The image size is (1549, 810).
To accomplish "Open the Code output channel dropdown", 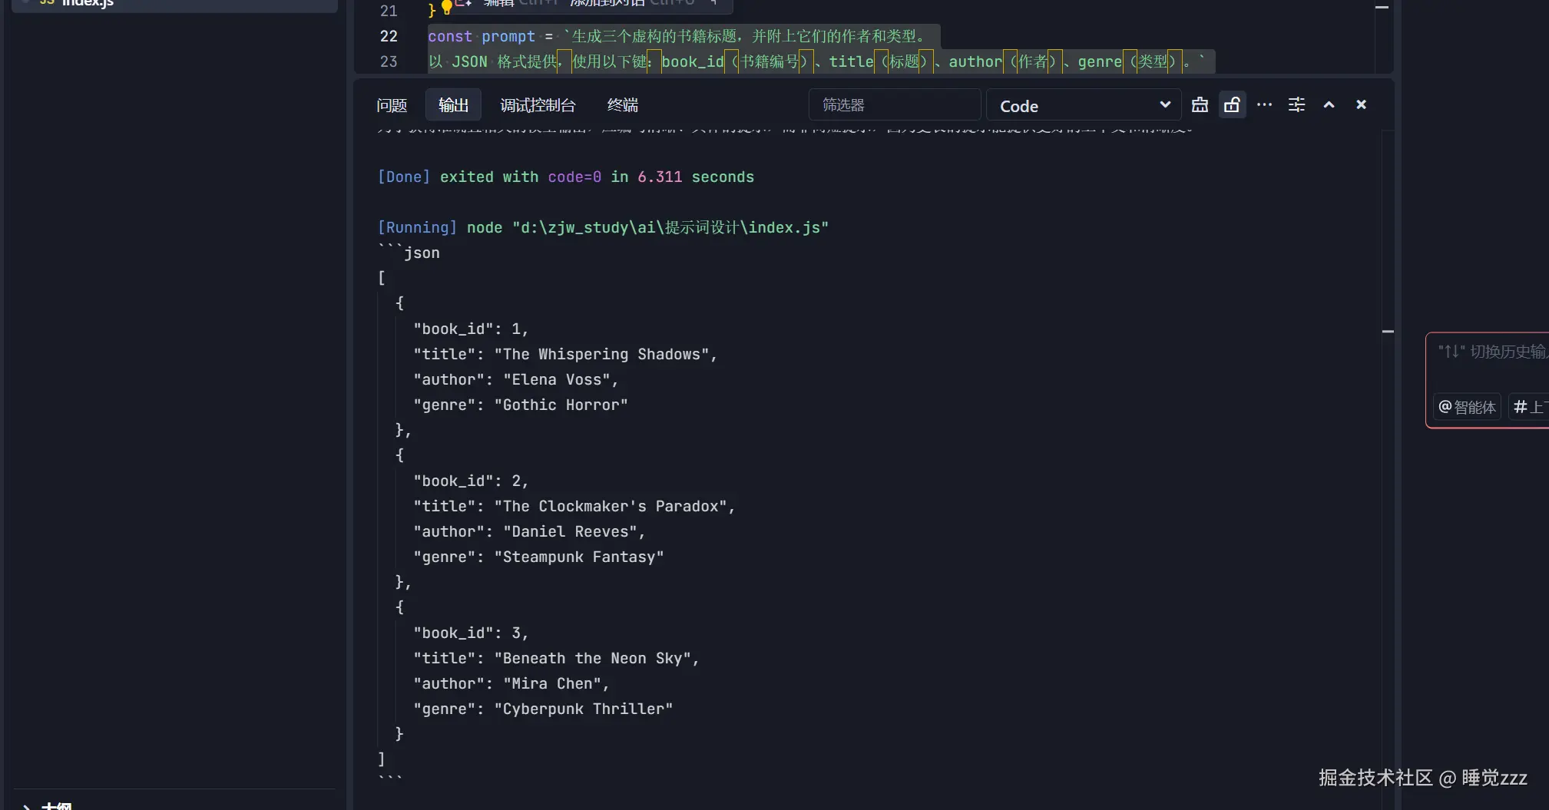I will [x=1084, y=106].
